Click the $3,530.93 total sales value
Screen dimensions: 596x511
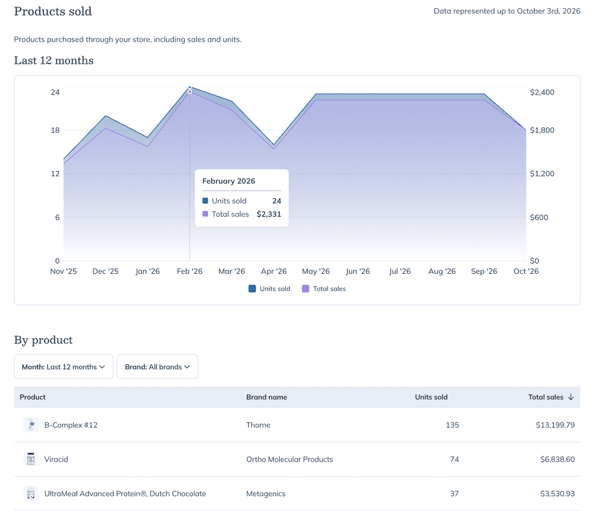pos(558,494)
